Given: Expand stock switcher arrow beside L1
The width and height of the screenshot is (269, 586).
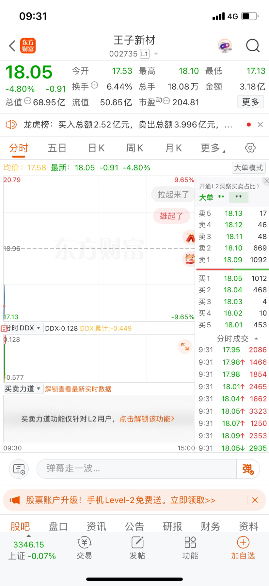Looking at the screenshot, I should tap(156, 54).
